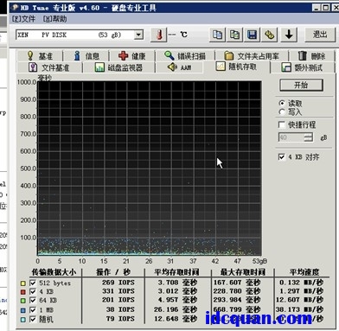This screenshot has width=339, height=331.
Task: Click the 开始 start button
Action: 301,85
